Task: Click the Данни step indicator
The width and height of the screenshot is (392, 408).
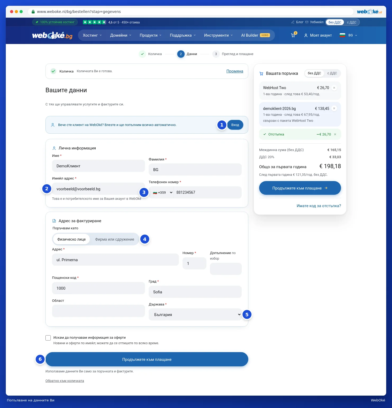Action: coord(187,54)
